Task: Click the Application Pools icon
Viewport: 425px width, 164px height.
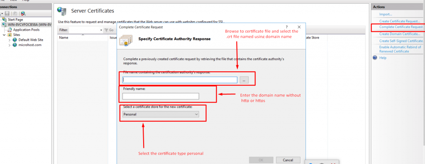Action: point(10,30)
